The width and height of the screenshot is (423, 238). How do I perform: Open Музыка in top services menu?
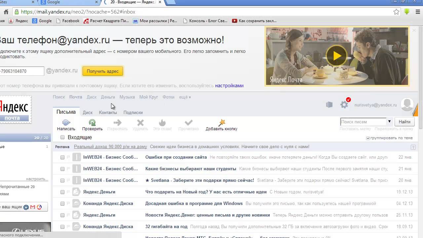point(127,97)
